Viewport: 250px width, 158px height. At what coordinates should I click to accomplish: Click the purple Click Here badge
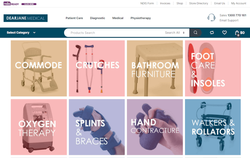tap(29, 4)
